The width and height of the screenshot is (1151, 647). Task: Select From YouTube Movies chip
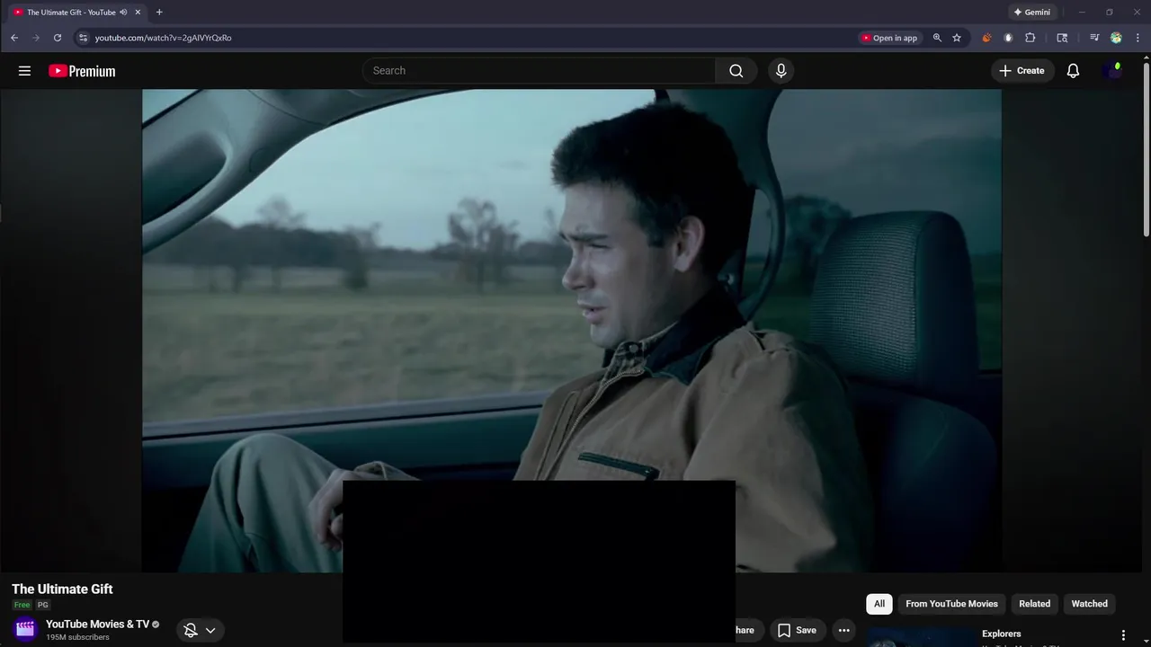click(x=951, y=604)
